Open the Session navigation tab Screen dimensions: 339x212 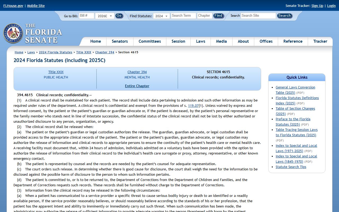pyautogui.click(x=178, y=41)
